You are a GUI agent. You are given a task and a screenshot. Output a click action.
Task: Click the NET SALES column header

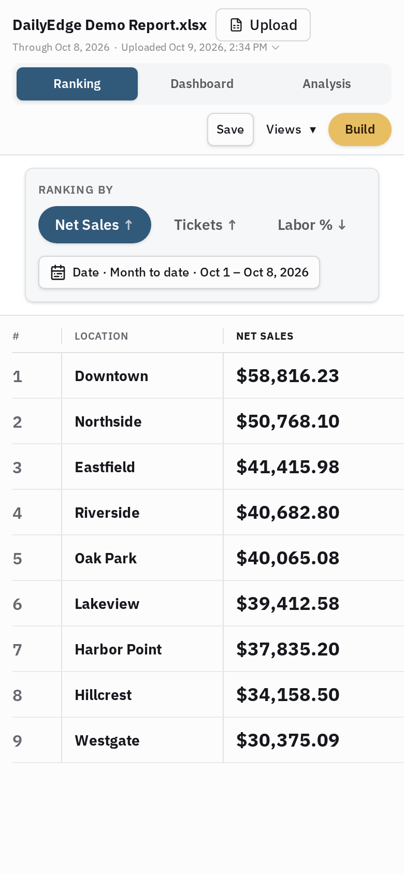[x=265, y=336]
